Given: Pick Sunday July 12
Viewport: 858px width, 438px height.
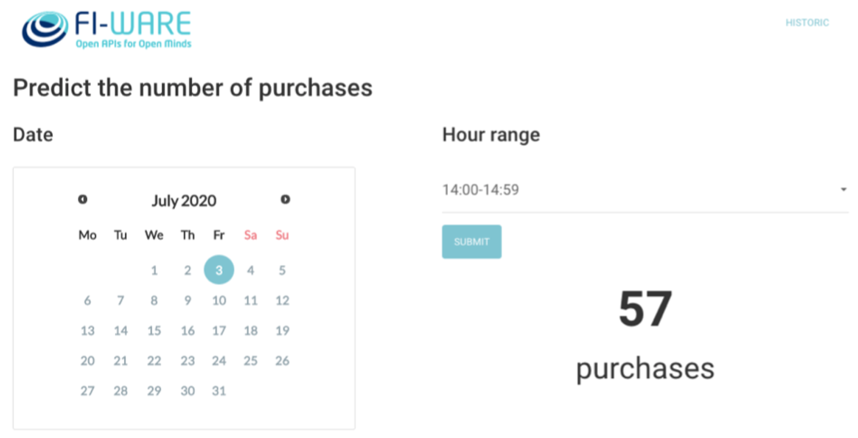Looking at the screenshot, I should (282, 300).
